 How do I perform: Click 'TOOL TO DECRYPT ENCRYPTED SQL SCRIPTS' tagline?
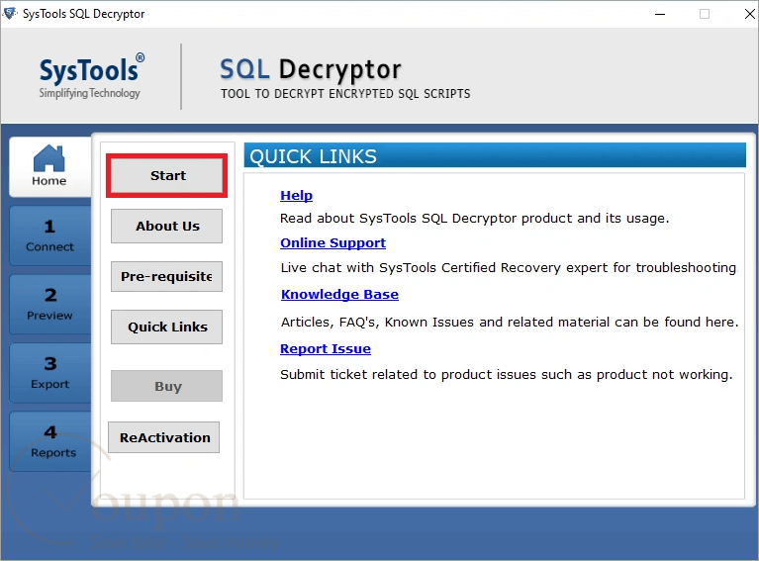point(345,93)
